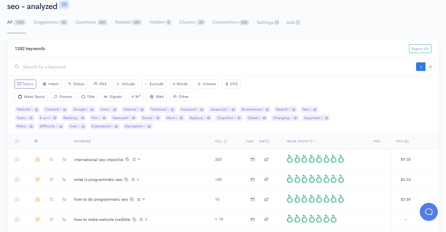Copy 'what is programmatic seo' keyword
Image resolution: width=446 pixels, height=232 pixels.
126,179
